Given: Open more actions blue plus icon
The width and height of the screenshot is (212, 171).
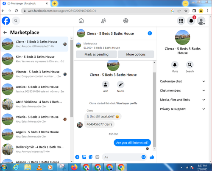Looking at the screenshot, I should tap(77, 157).
